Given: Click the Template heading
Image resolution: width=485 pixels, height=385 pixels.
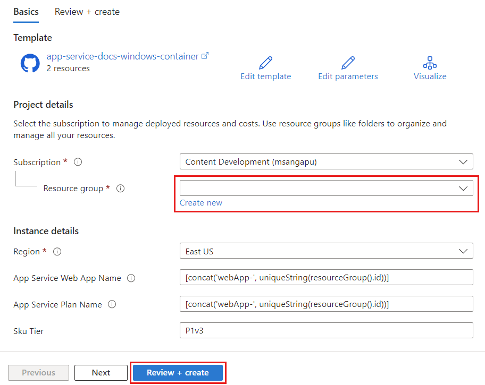Looking at the screenshot, I should 32,38.
